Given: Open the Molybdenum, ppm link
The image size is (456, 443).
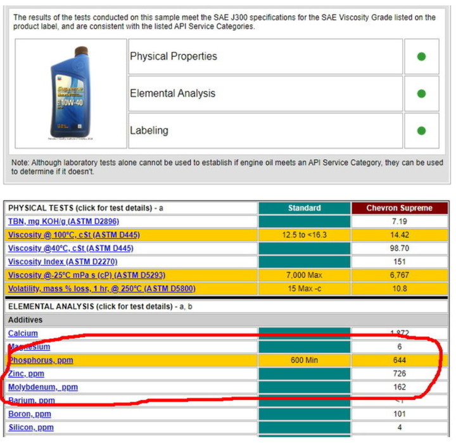Looking at the screenshot, I should (43, 387).
